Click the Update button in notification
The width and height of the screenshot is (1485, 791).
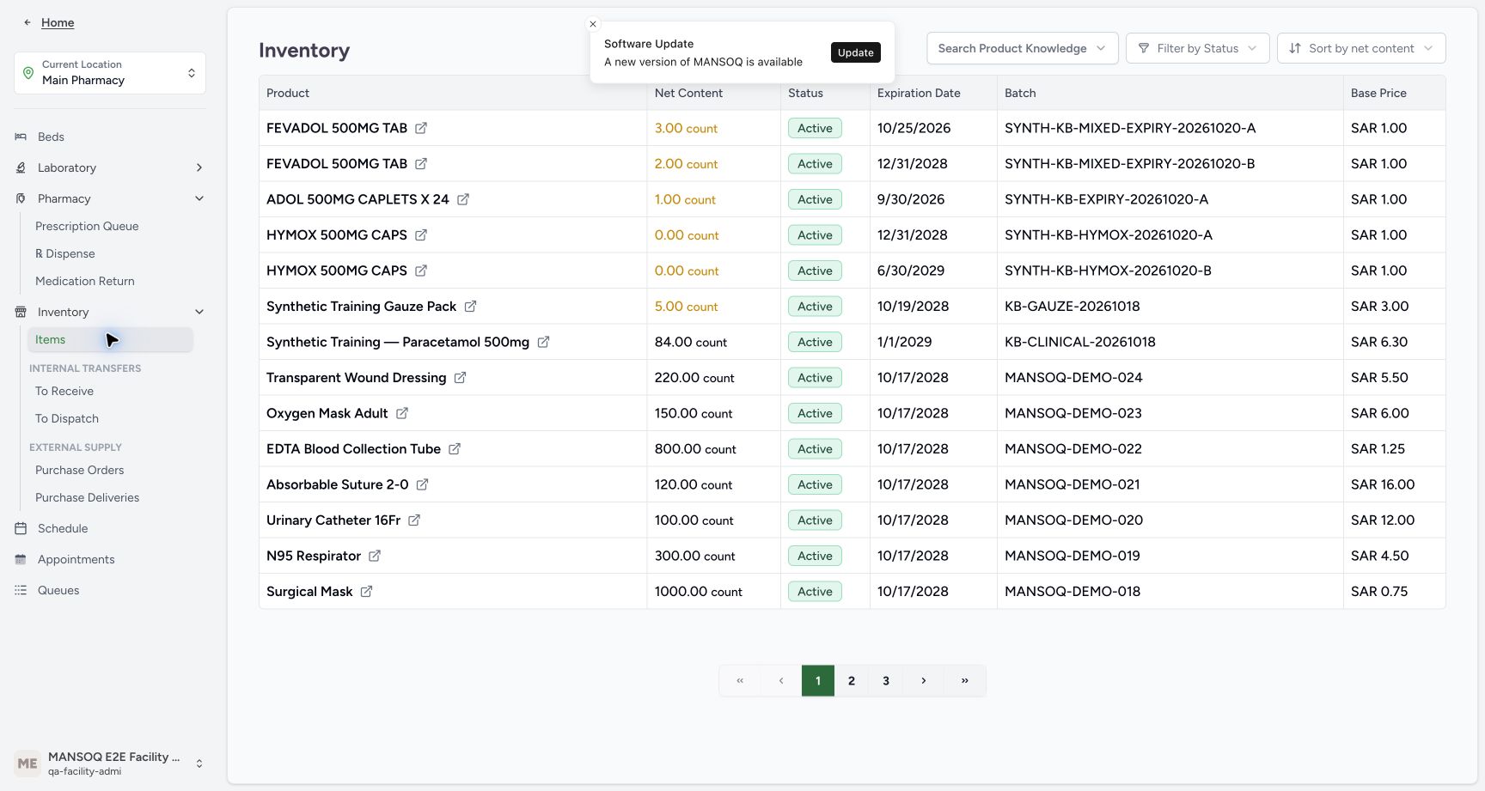[856, 52]
